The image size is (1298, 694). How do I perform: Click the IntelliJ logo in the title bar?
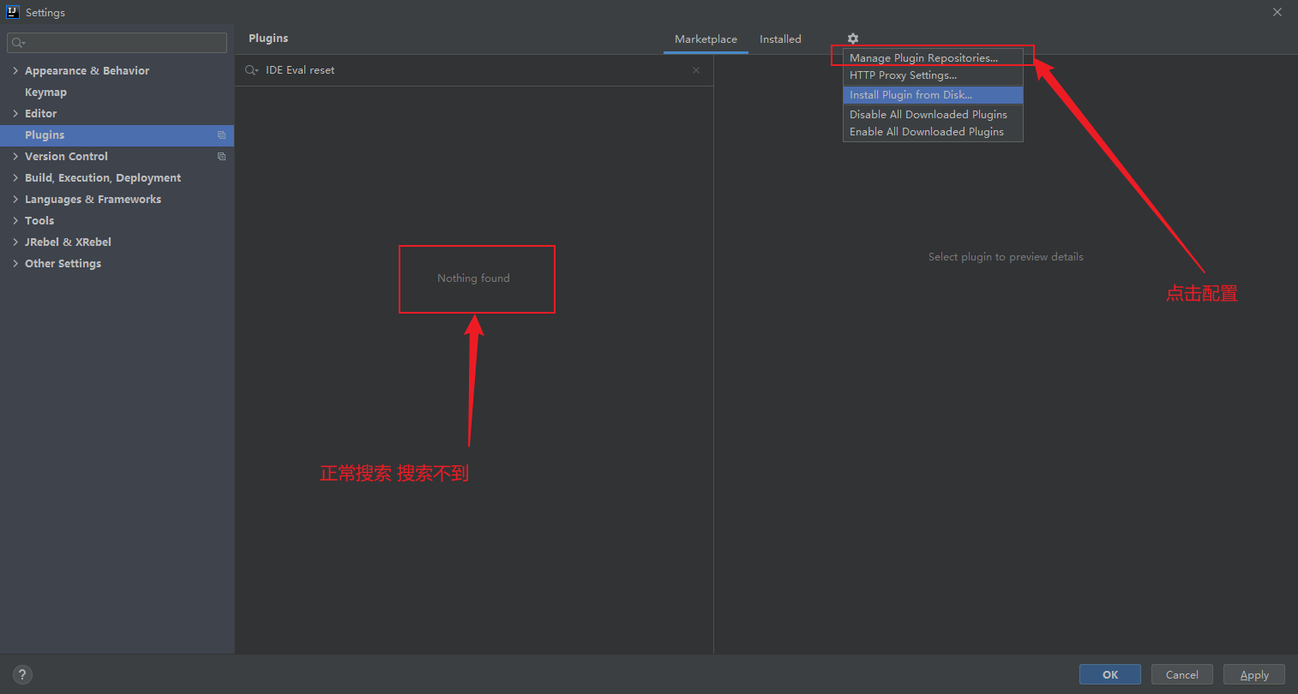pyautogui.click(x=11, y=11)
